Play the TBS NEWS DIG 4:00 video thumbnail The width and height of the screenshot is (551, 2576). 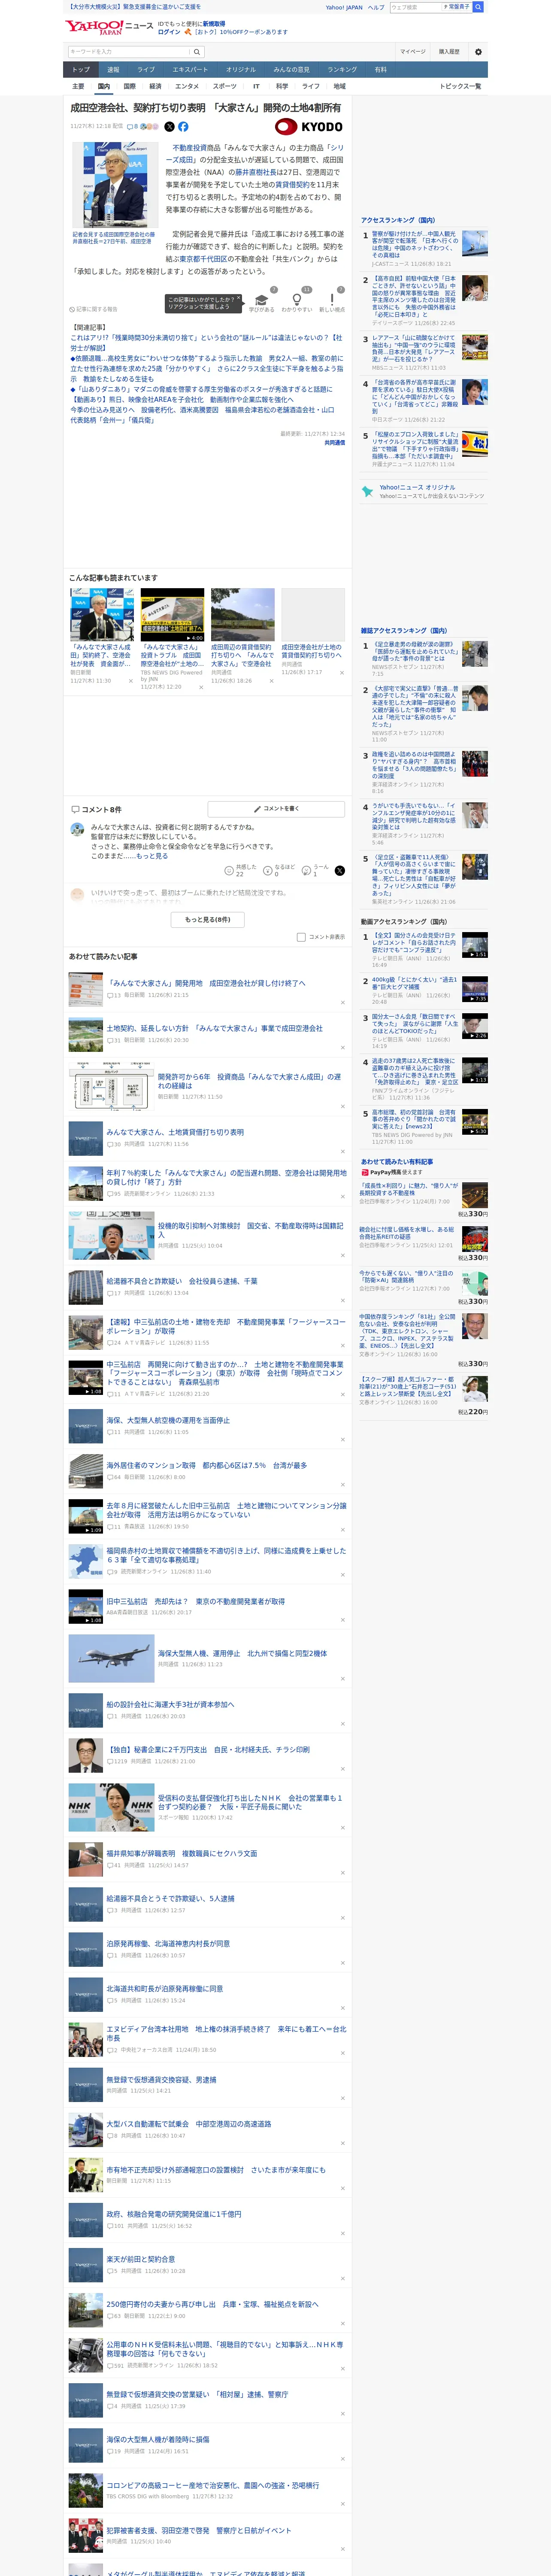[x=172, y=614]
